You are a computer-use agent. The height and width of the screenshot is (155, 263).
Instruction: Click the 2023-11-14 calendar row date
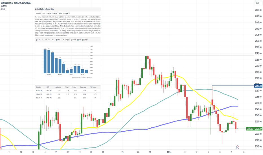pos(39,91)
